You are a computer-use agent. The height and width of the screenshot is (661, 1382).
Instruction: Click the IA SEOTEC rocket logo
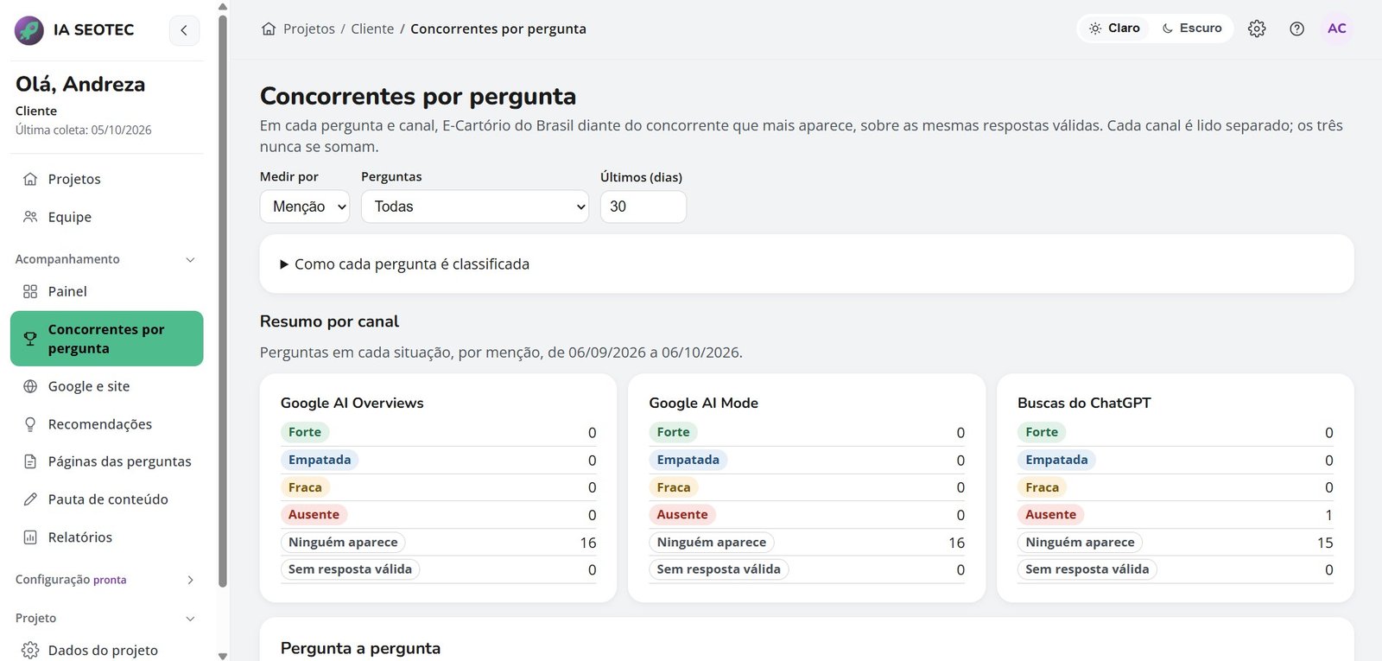29,30
